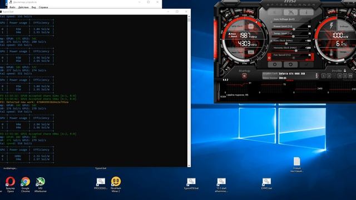The image size is (356, 200).
Task: Open 10-1-start ethermine desktop shortcut
Action: coord(221,185)
